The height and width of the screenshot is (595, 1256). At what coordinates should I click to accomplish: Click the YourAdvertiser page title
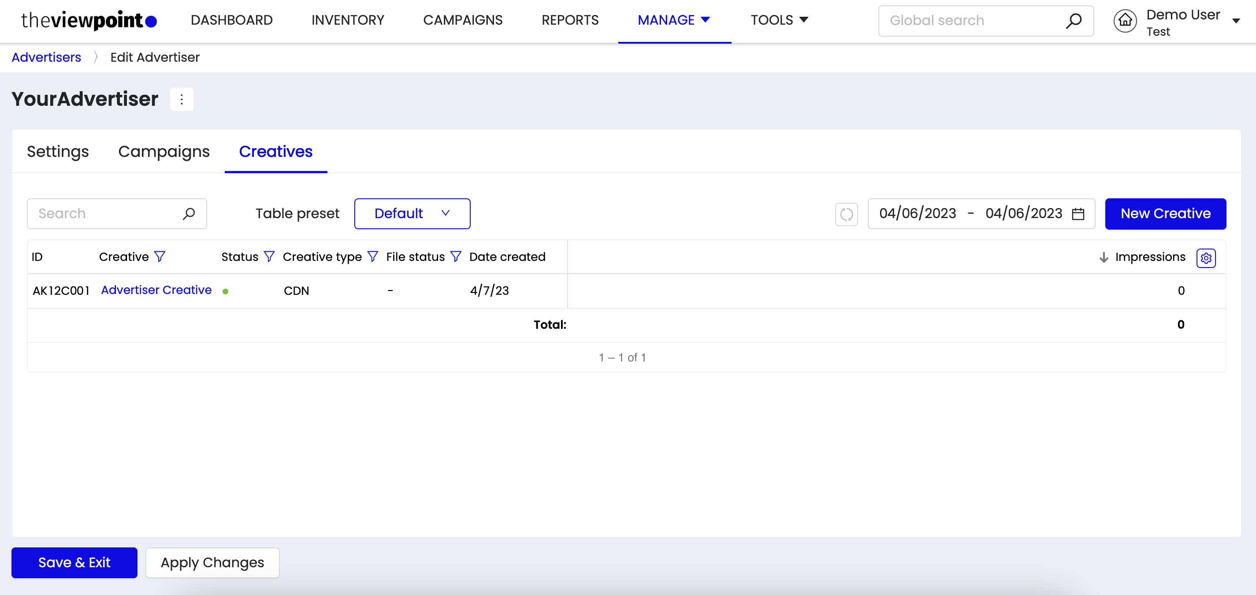click(x=85, y=99)
